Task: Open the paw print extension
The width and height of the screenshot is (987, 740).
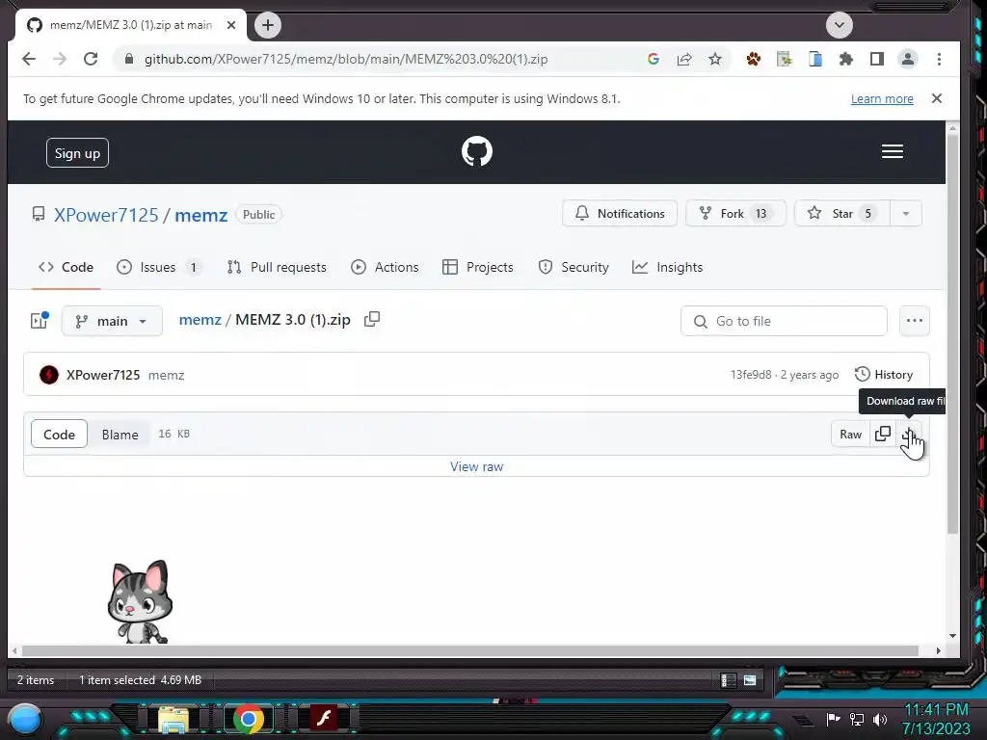Action: click(754, 59)
